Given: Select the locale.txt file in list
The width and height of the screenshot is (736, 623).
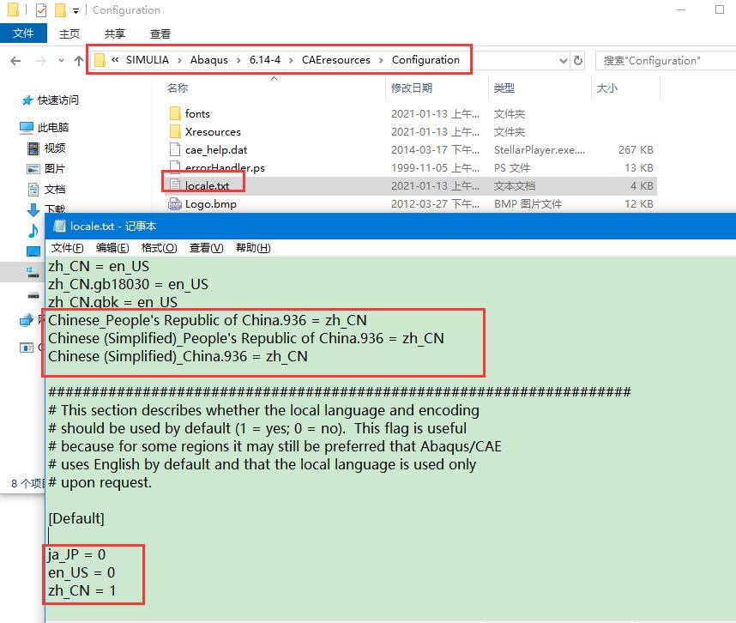Looking at the screenshot, I should (207, 185).
